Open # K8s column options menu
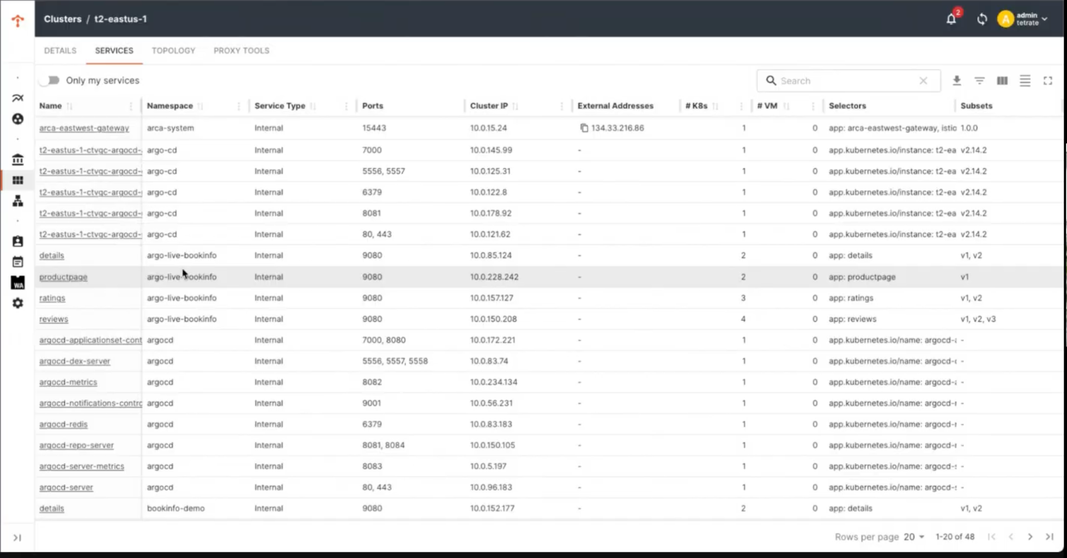The image size is (1067, 558). point(741,106)
